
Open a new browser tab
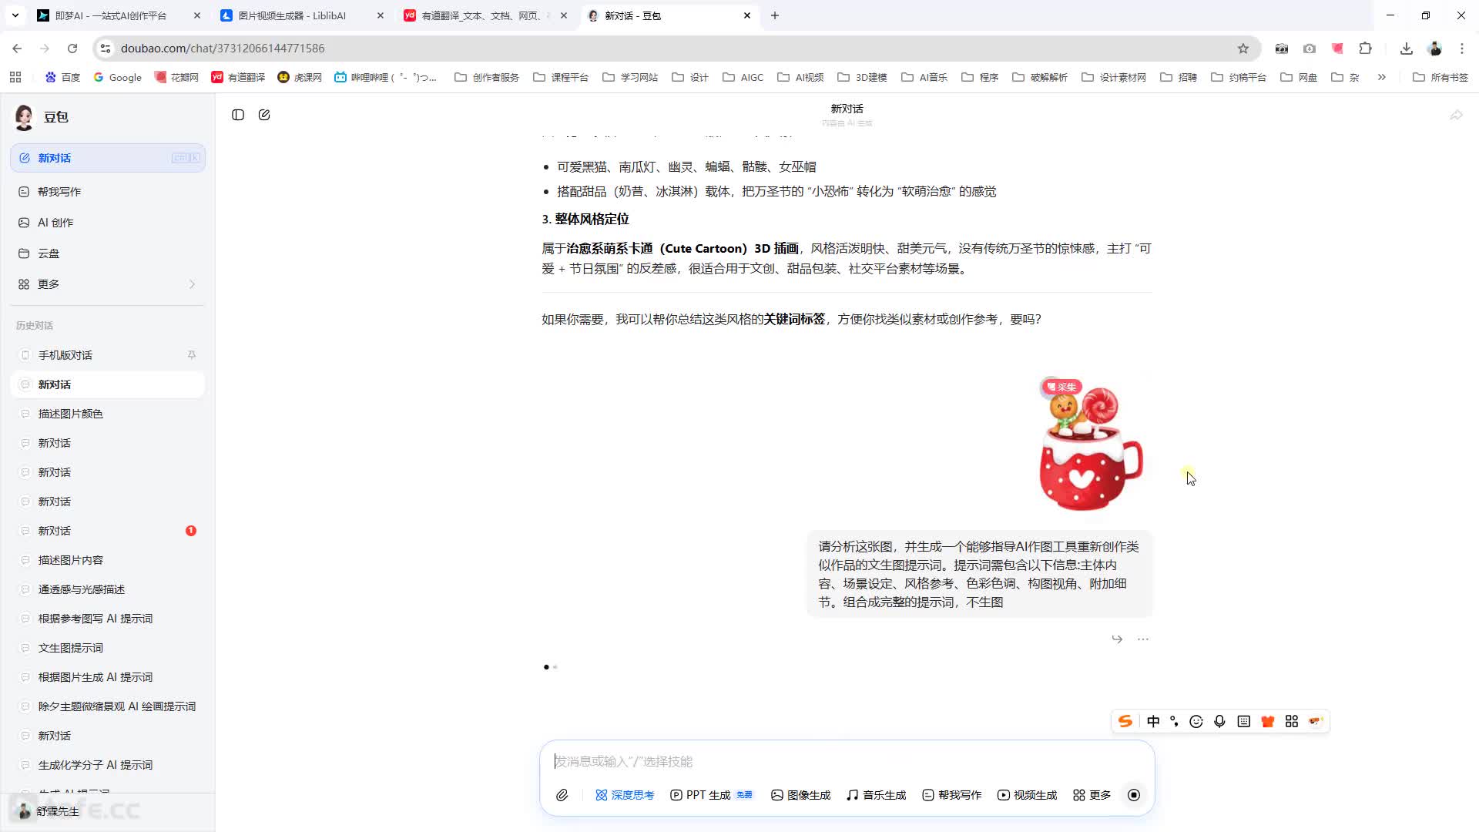pos(775,15)
